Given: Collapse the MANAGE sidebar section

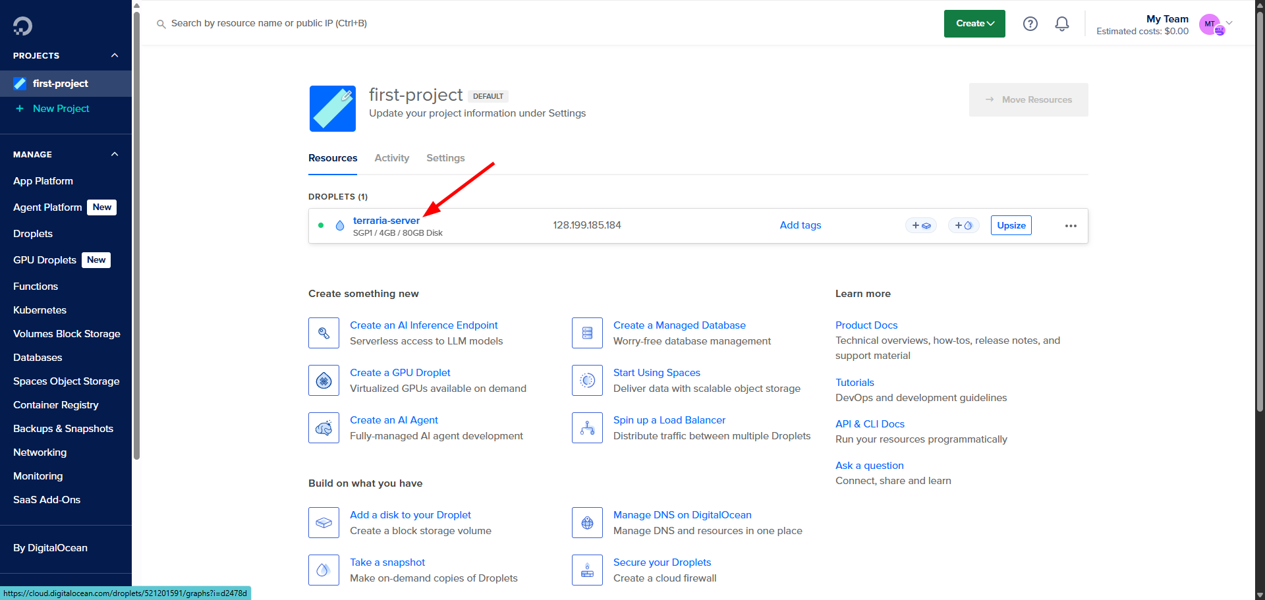Looking at the screenshot, I should pyautogui.click(x=114, y=154).
